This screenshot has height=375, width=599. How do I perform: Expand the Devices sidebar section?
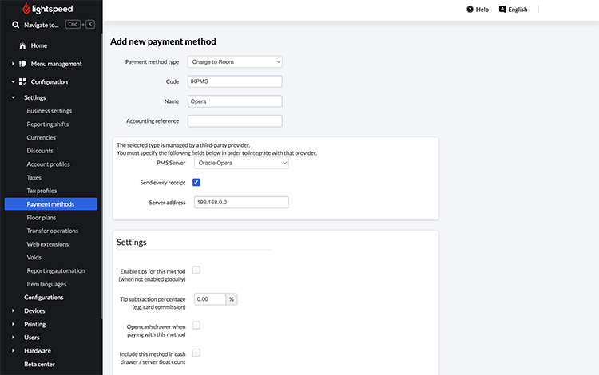[x=13, y=310]
